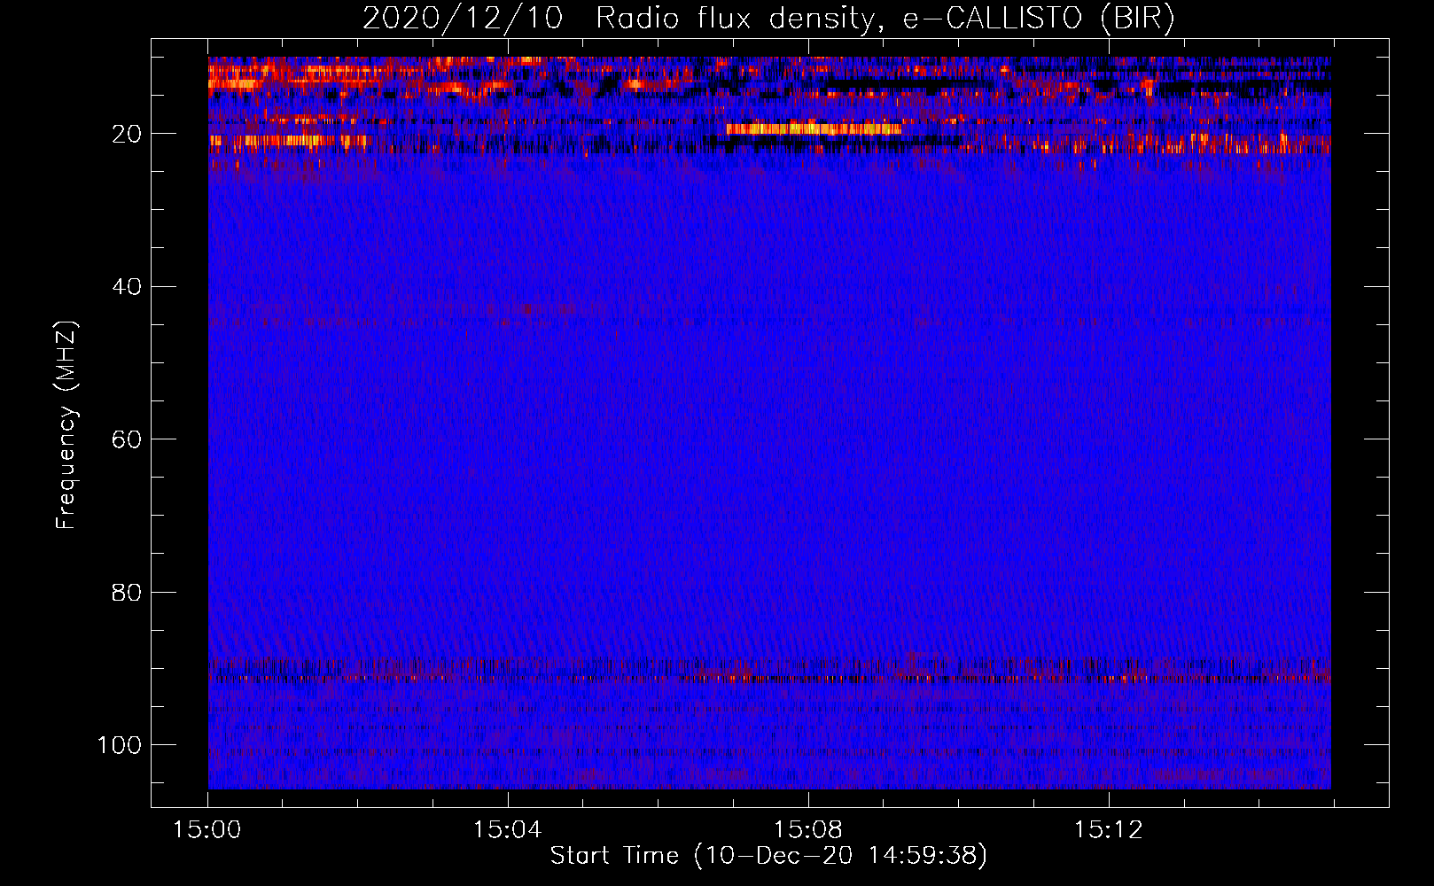Click the 80 MHz frequency tick label
The height and width of the screenshot is (886, 1434).
[127, 592]
